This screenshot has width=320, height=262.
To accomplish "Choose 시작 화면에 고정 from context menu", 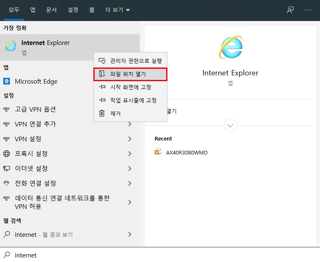I will (x=130, y=87).
